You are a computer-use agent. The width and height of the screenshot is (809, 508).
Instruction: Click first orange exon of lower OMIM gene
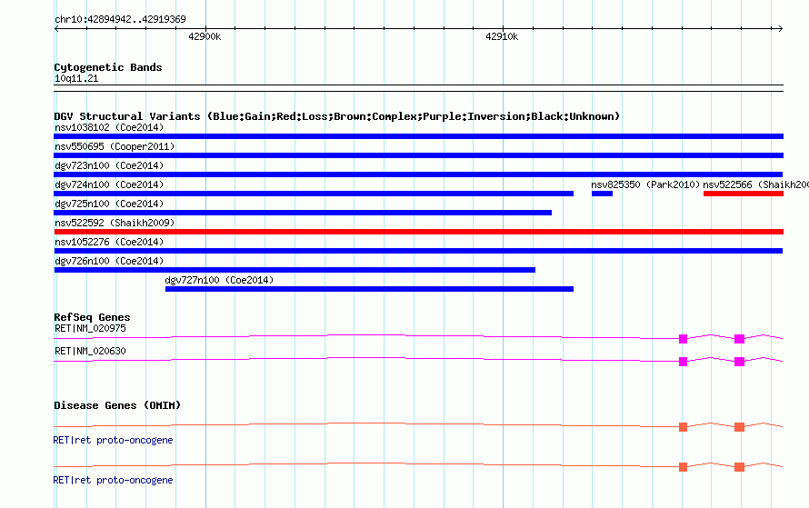coord(684,467)
